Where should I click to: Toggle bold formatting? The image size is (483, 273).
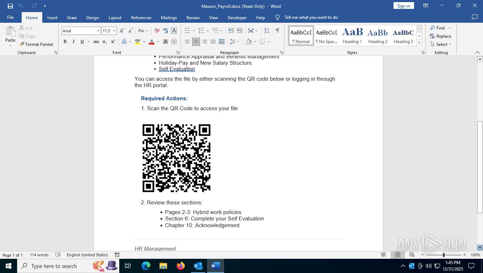(65, 42)
